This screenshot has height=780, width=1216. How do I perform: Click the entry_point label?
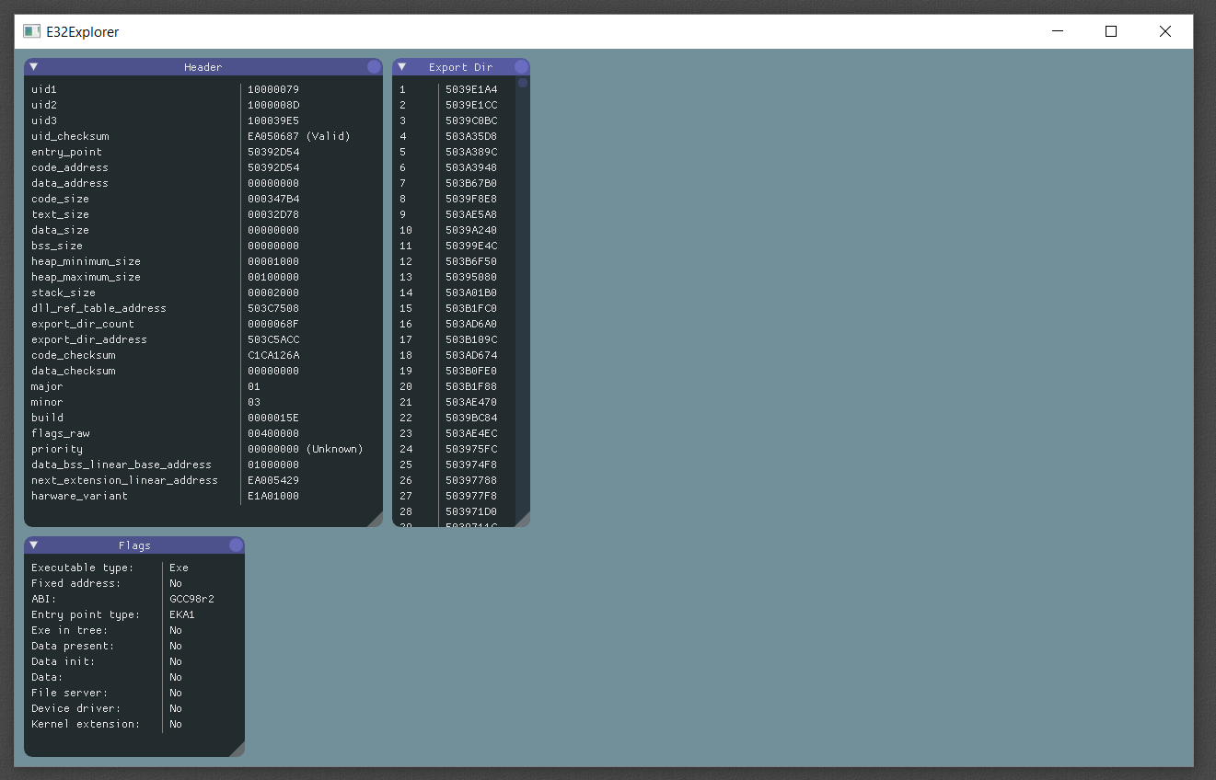click(67, 152)
